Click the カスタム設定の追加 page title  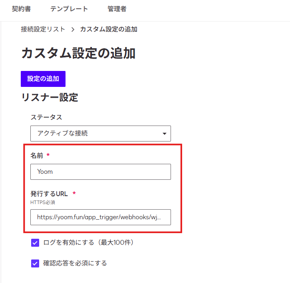click(x=78, y=53)
